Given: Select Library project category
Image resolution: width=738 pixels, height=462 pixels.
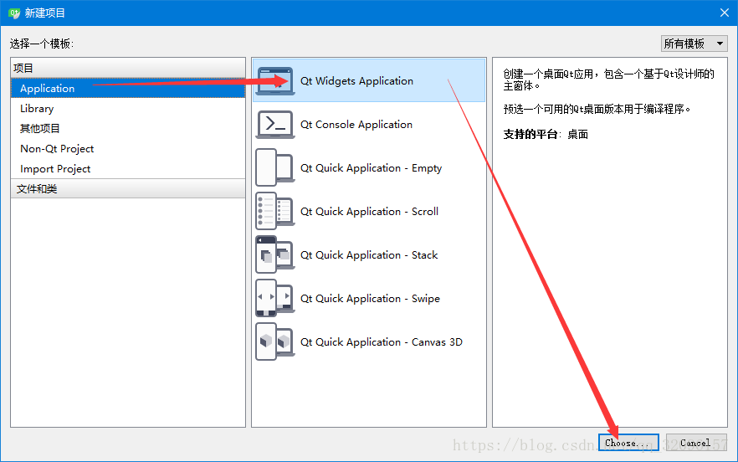Looking at the screenshot, I should 128,108.
